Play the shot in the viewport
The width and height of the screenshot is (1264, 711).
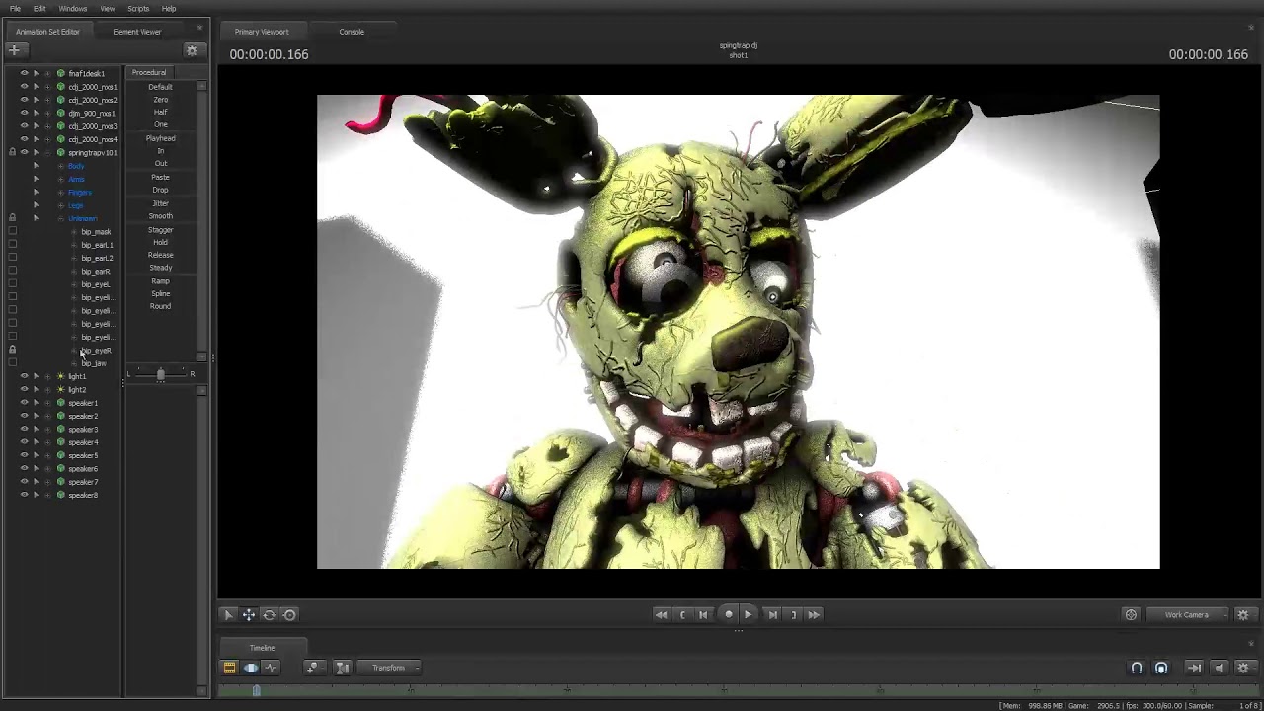pyautogui.click(x=749, y=614)
